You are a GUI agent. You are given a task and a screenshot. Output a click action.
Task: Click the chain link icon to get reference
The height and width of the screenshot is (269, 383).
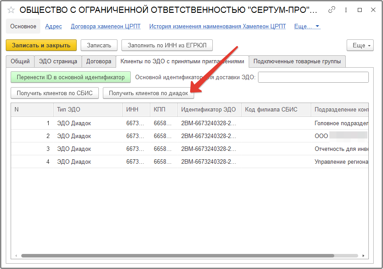332,9
